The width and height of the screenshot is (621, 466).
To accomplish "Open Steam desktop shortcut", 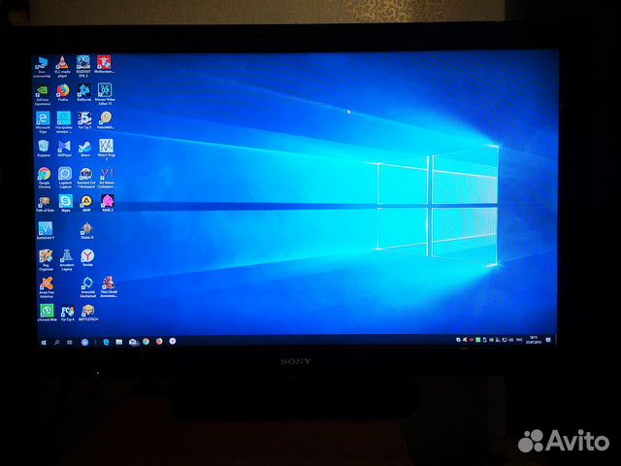I will [x=84, y=149].
